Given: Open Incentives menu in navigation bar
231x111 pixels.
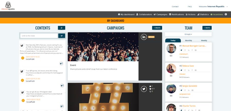Looking at the screenshot, I should click(217, 15).
